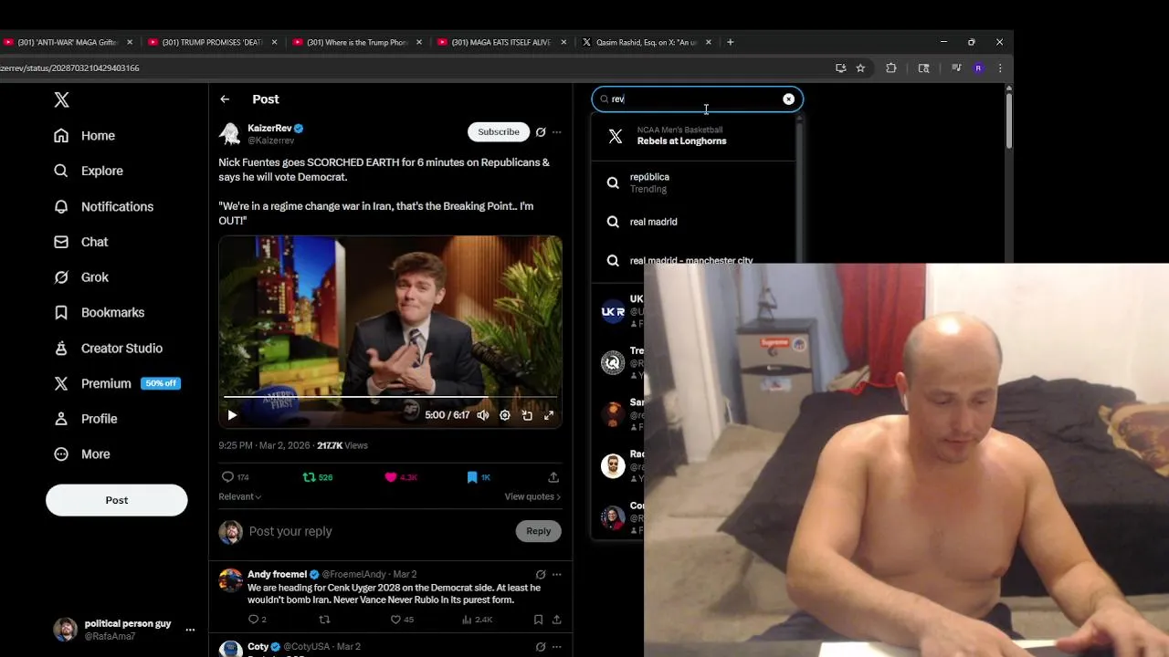
Task: Open the Relevant sort dropdown
Action: coord(240,496)
